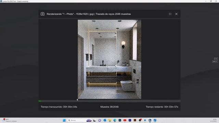Open the purple Chat app in taskbar
Image resolution: width=219 pixels, height=123 pixels.
tap(100, 120)
